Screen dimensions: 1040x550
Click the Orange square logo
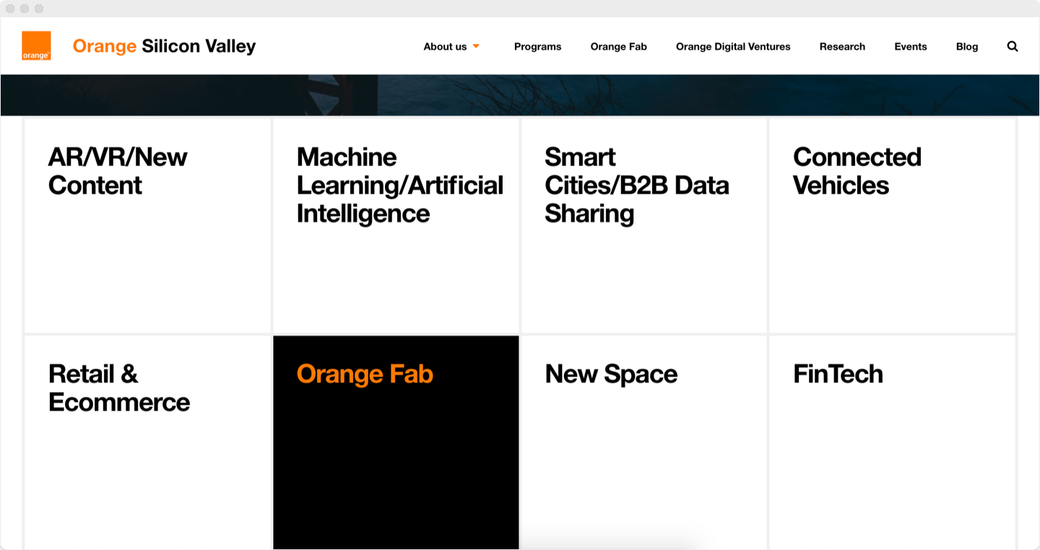pos(36,45)
